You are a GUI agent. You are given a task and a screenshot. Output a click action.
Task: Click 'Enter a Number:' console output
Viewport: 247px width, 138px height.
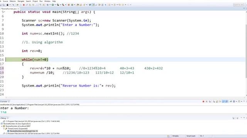(x=14, y=108)
